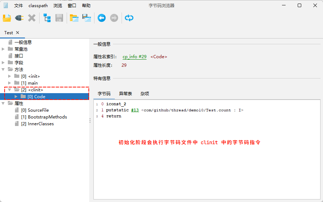Switch to the 异常表 tab
This screenshot has height=202, width=323.
pos(125,94)
